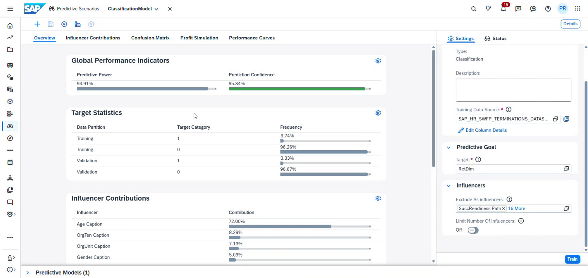The image size is (588, 278).
Task: Open settings gear for Global Performance Indicators
Action: 378,61
